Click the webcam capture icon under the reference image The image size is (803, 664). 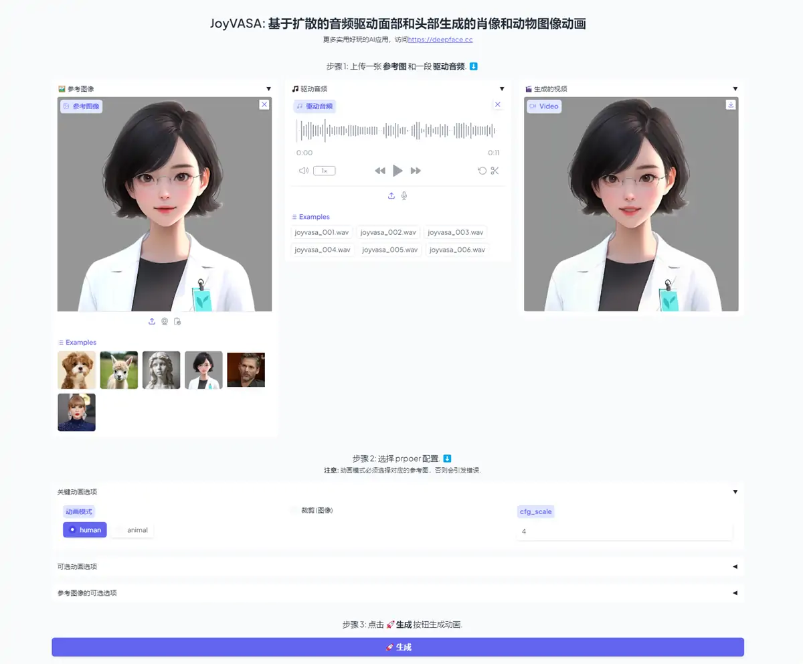click(x=165, y=321)
